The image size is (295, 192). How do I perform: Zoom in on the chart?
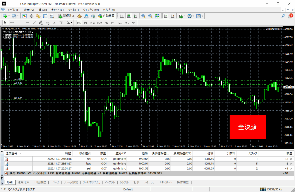tap(143, 16)
